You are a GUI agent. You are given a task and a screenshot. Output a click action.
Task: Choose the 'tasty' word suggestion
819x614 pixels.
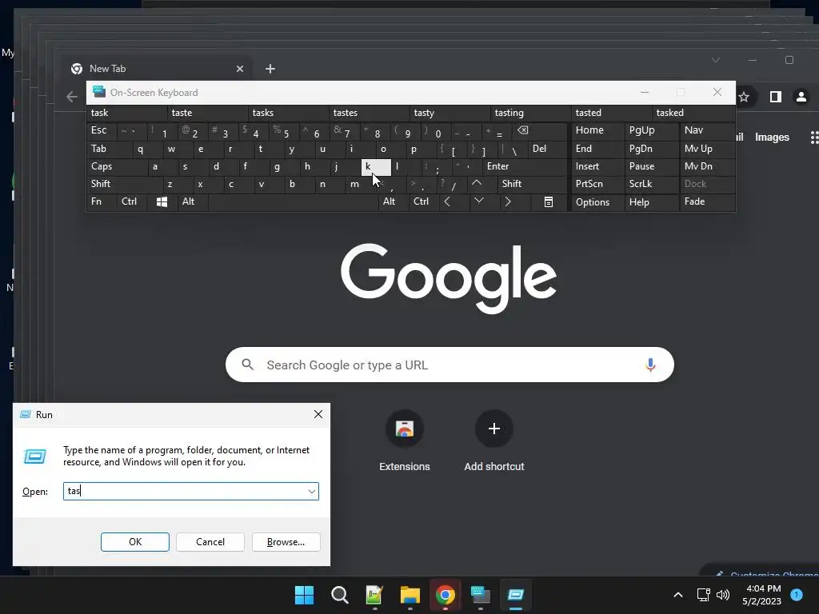449,113
